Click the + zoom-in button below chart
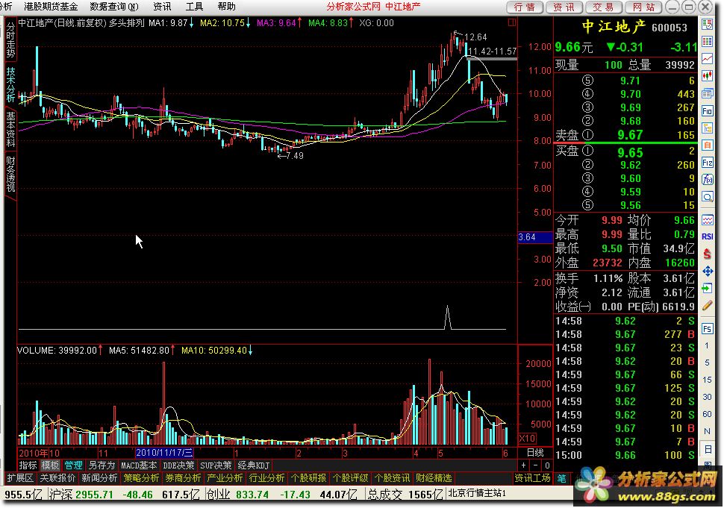724x508 pixels. [x=524, y=465]
